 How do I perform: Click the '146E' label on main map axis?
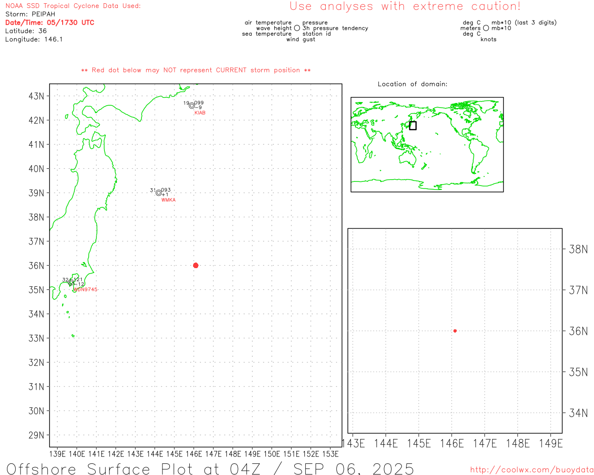pos(194,454)
